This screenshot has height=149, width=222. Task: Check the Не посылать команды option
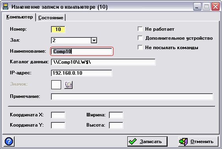pyautogui.click(x=140, y=48)
